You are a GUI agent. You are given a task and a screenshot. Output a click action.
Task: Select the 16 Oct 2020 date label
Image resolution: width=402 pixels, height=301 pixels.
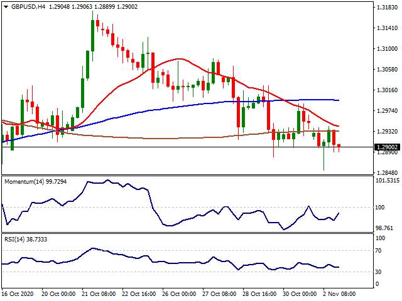18,293
